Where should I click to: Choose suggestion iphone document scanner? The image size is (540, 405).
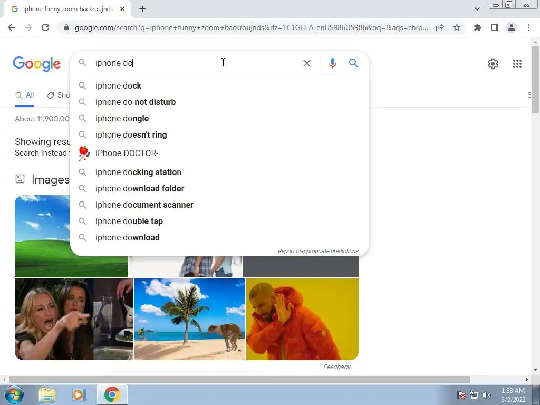click(x=219, y=205)
